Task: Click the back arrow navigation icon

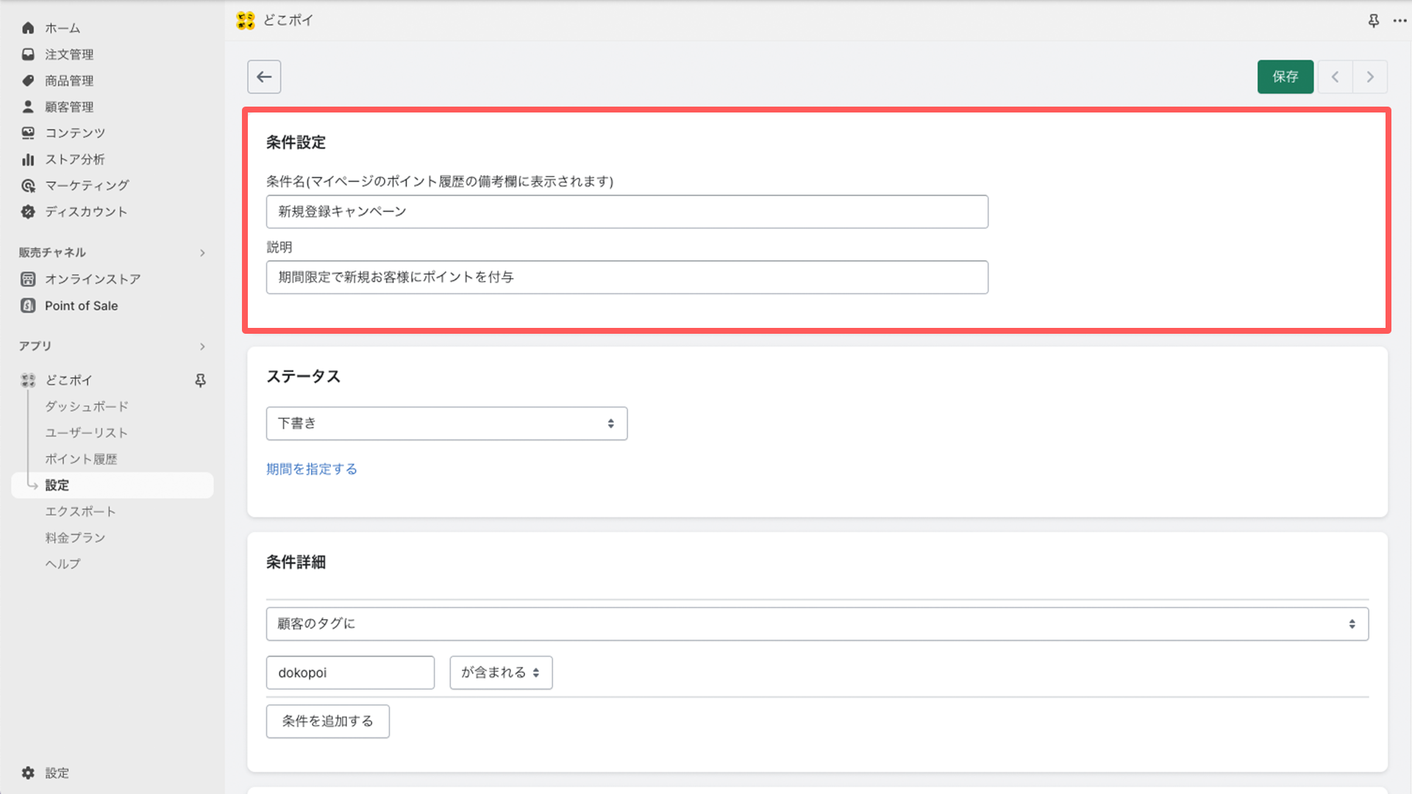Action: pos(265,76)
